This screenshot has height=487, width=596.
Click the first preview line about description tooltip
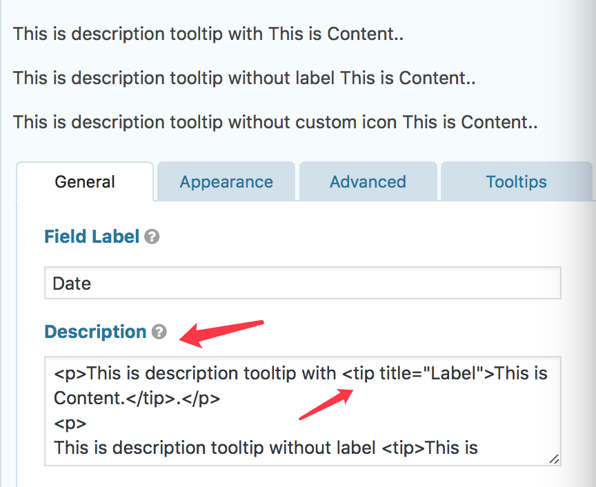(208, 34)
